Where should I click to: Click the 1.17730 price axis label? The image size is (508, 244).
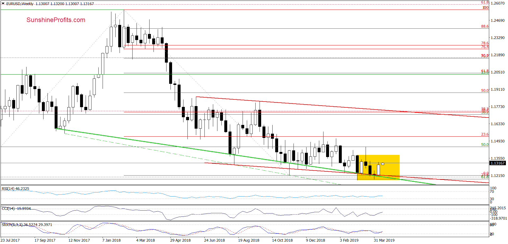tap(498, 107)
